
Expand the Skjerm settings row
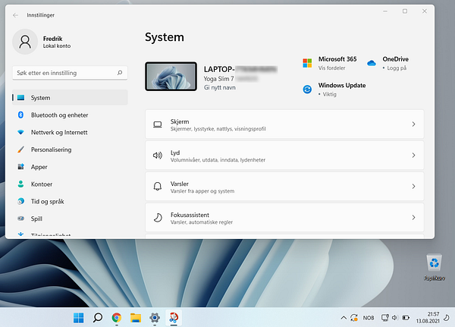pyautogui.click(x=413, y=124)
